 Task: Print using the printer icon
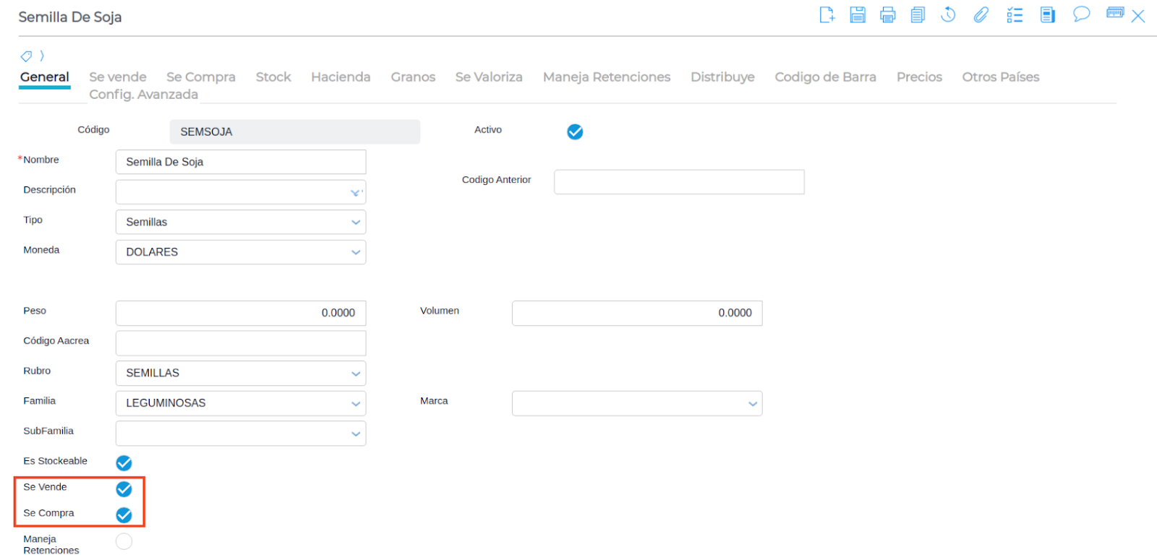coord(888,15)
